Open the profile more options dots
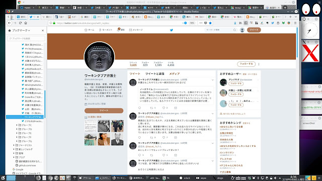Screen dimensions: 322x181 tap(259, 64)
